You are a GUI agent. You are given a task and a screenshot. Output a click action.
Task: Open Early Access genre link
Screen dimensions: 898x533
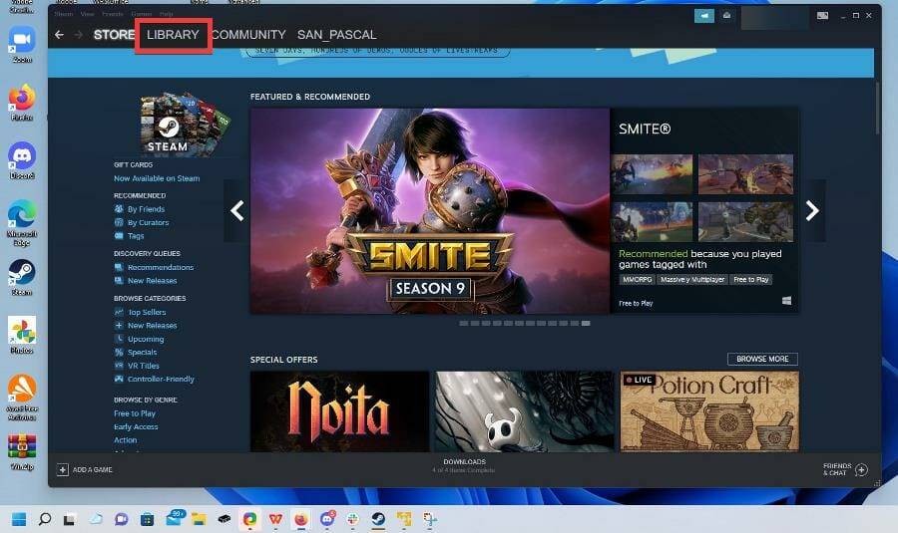[x=136, y=426]
